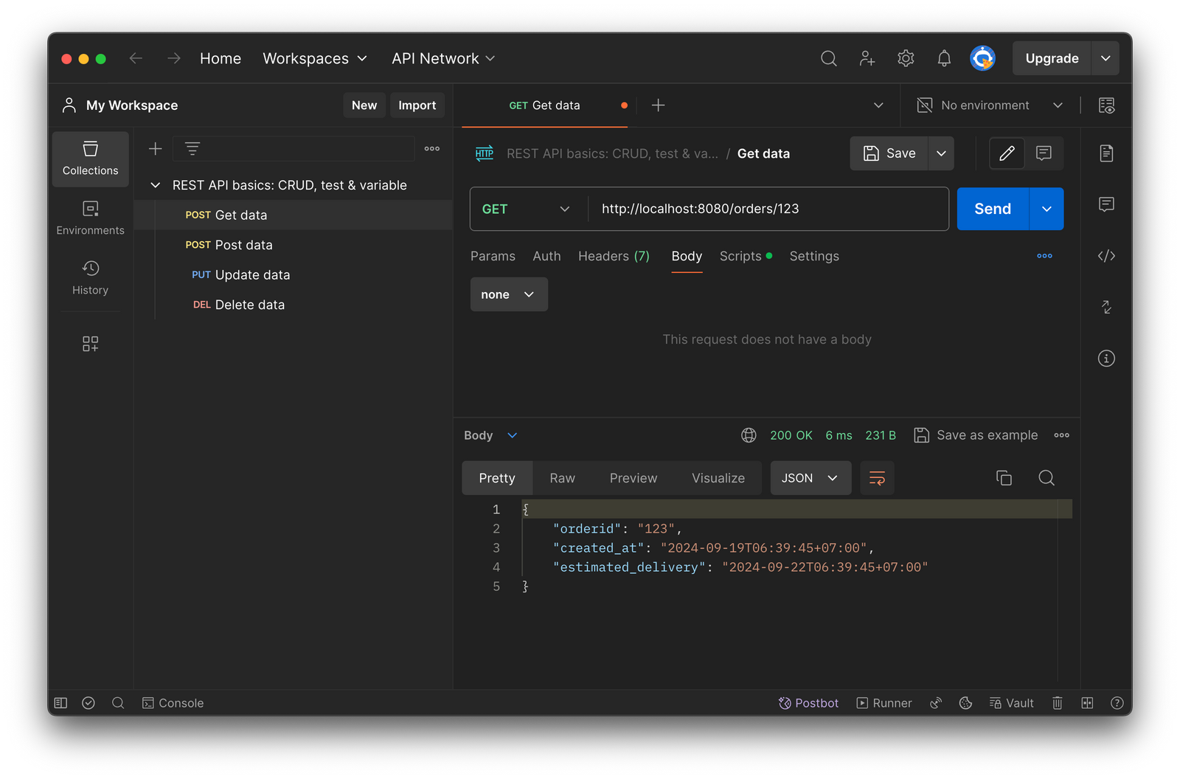Viewport: 1180px width, 779px height.
Task: Open the Cookies manager icon
Action: [x=965, y=702]
